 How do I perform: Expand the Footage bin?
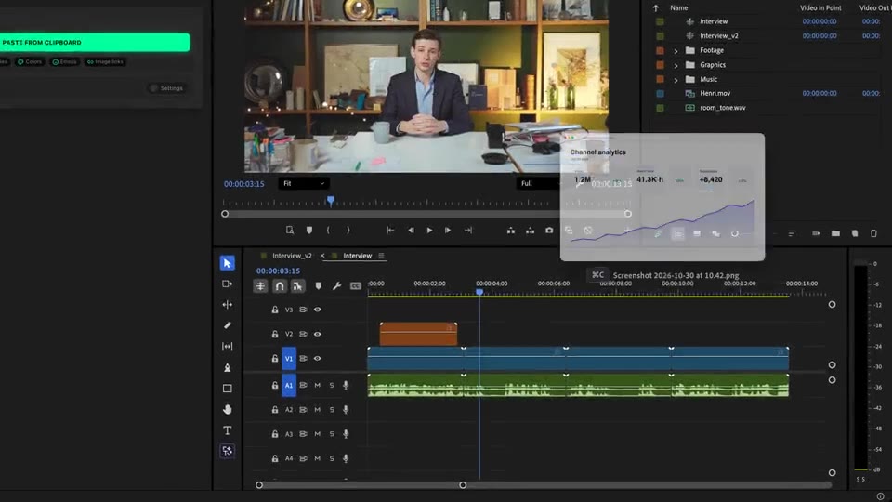[676, 51]
